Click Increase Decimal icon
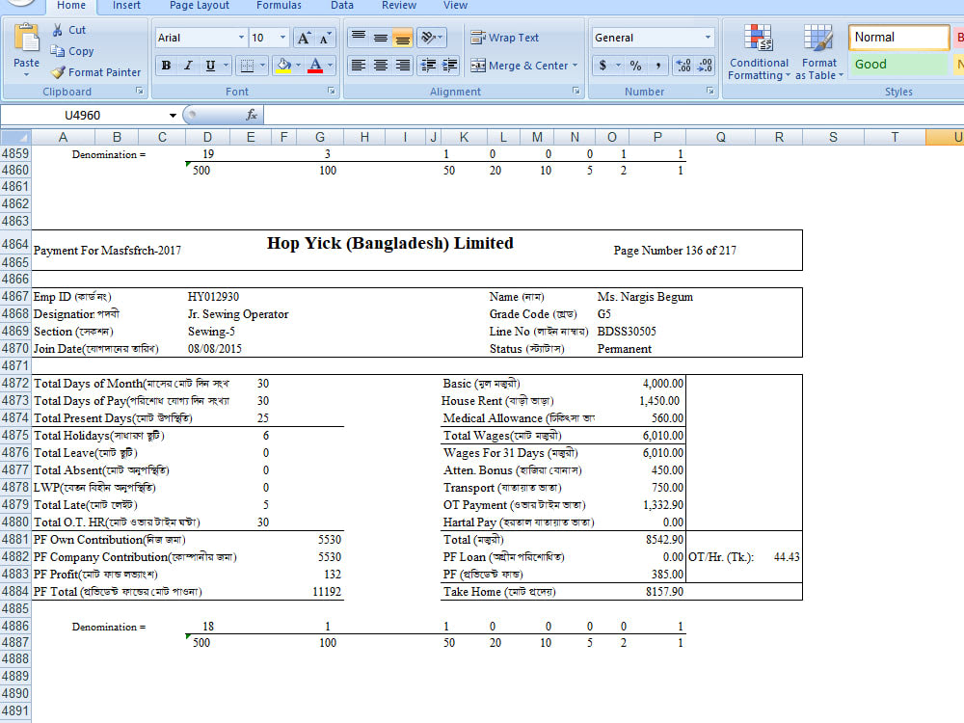 [x=683, y=66]
